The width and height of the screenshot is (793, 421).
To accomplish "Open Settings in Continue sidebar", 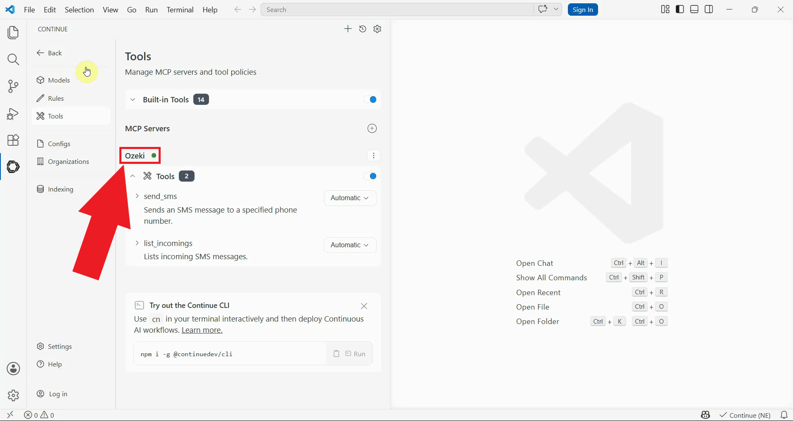I will point(55,346).
